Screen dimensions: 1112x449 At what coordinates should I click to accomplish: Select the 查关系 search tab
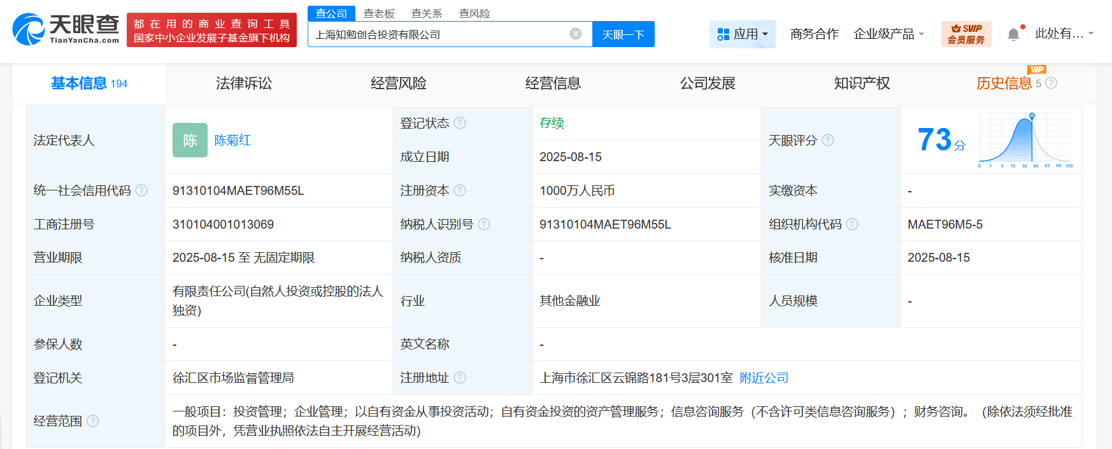(x=427, y=13)
